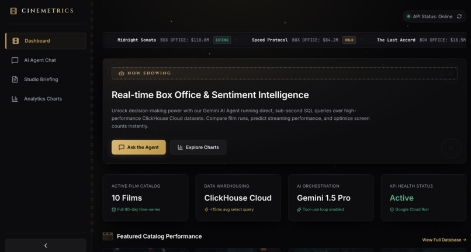Click the sparkle icon by Tool-use loop enabled
This screenshot has width=471, height=252.
[299, 209]
